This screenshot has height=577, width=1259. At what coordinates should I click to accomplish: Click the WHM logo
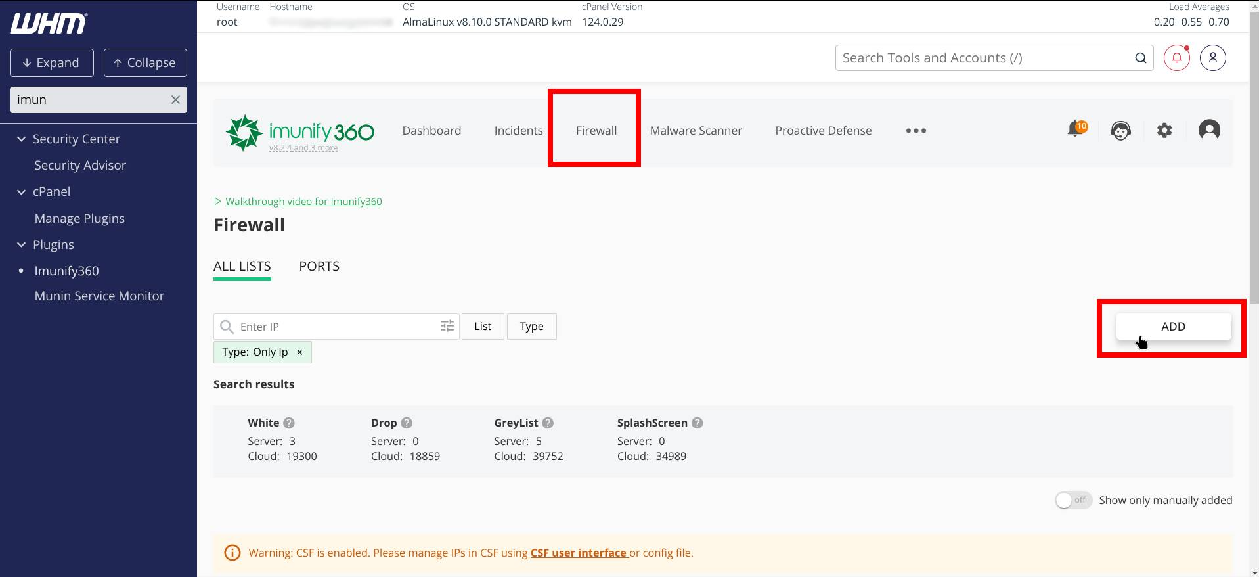49,24
